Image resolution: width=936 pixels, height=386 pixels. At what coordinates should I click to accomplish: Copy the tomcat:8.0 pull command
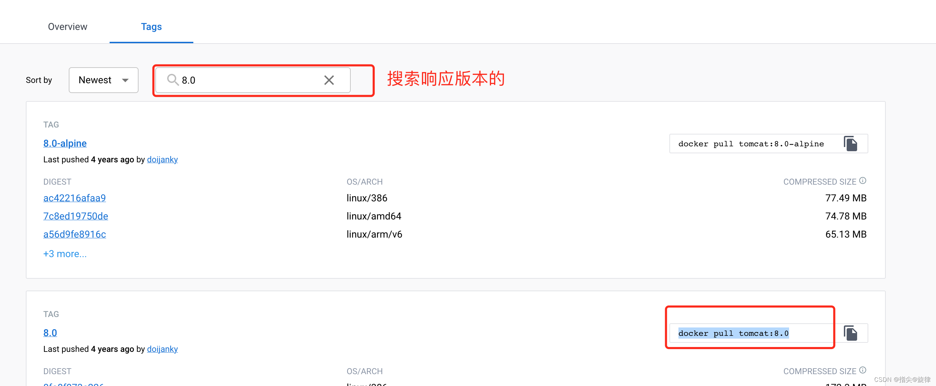[x=850, y=333]
